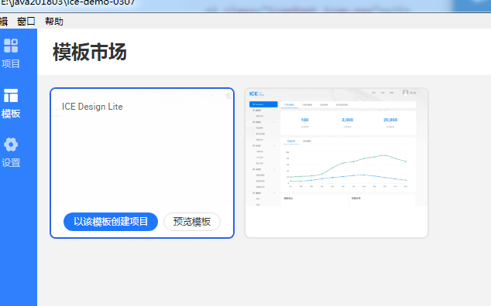Image resolution: width=491 pixels, height=306 pixels.
Task: Click the 项目 sidebar label
Action: 11,64
